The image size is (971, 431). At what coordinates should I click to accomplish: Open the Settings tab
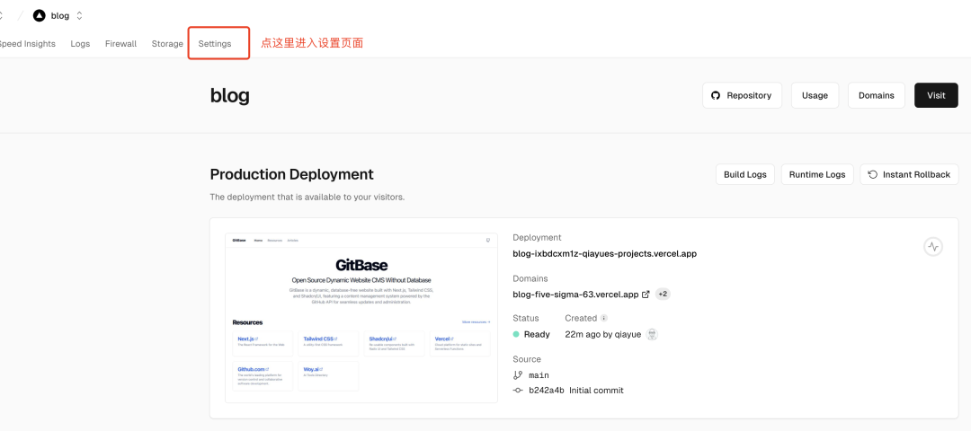[214, 44]
